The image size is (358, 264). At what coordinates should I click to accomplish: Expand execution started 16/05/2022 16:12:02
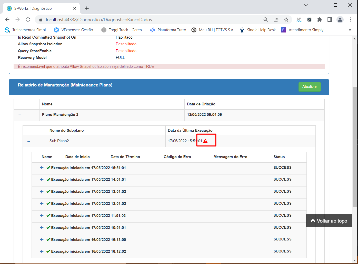(x=42, y=251)
